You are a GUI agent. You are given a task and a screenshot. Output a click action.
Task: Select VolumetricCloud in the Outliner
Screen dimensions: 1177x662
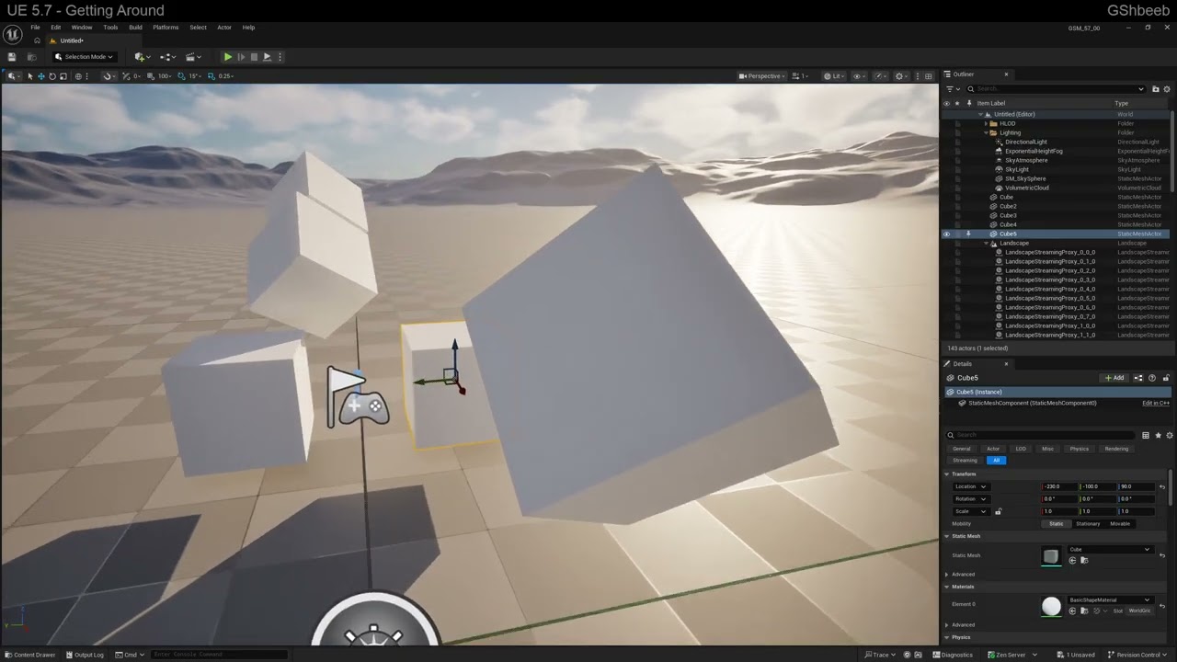pyautogui.click(x=1026, y=188)
